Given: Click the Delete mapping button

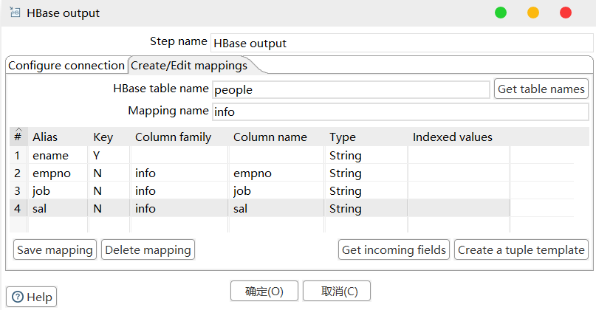Looking at the screenshot, I should point(148,249).
